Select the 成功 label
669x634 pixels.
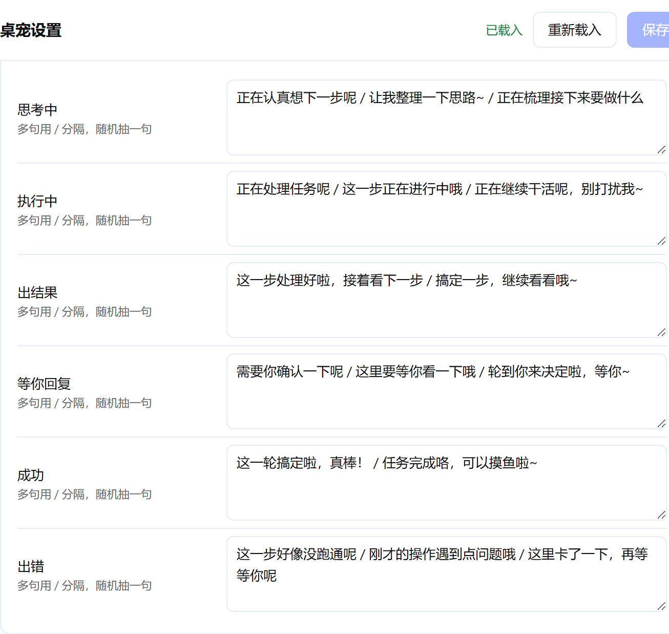tap(31, 475)
